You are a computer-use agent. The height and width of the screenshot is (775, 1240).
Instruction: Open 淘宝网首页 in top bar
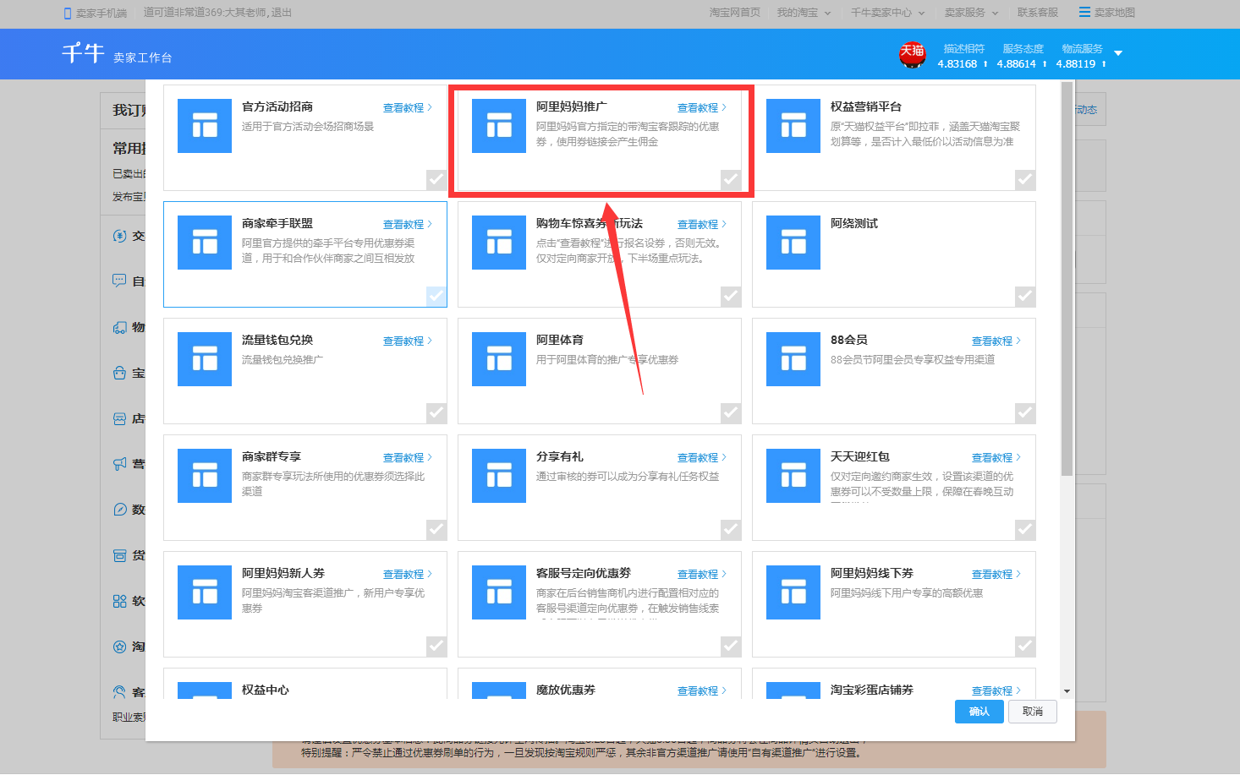pyautogui.click(x=734, y=13)
